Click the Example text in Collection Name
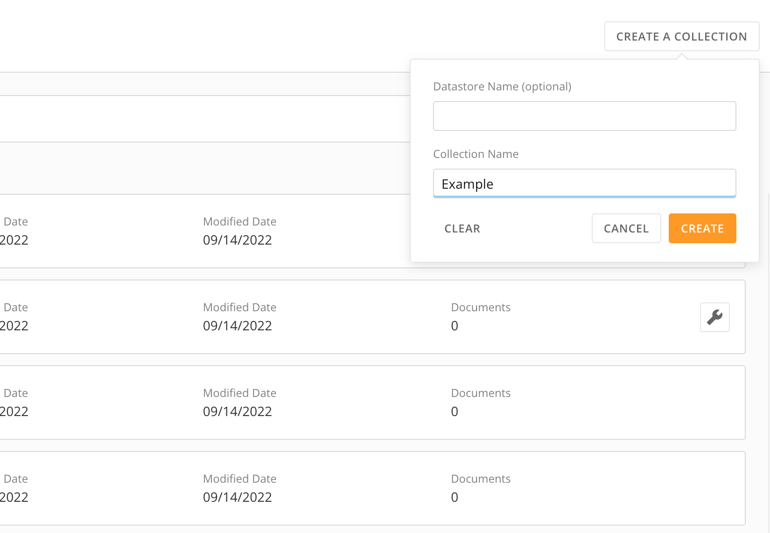770x533 pixels. [467, 184]
